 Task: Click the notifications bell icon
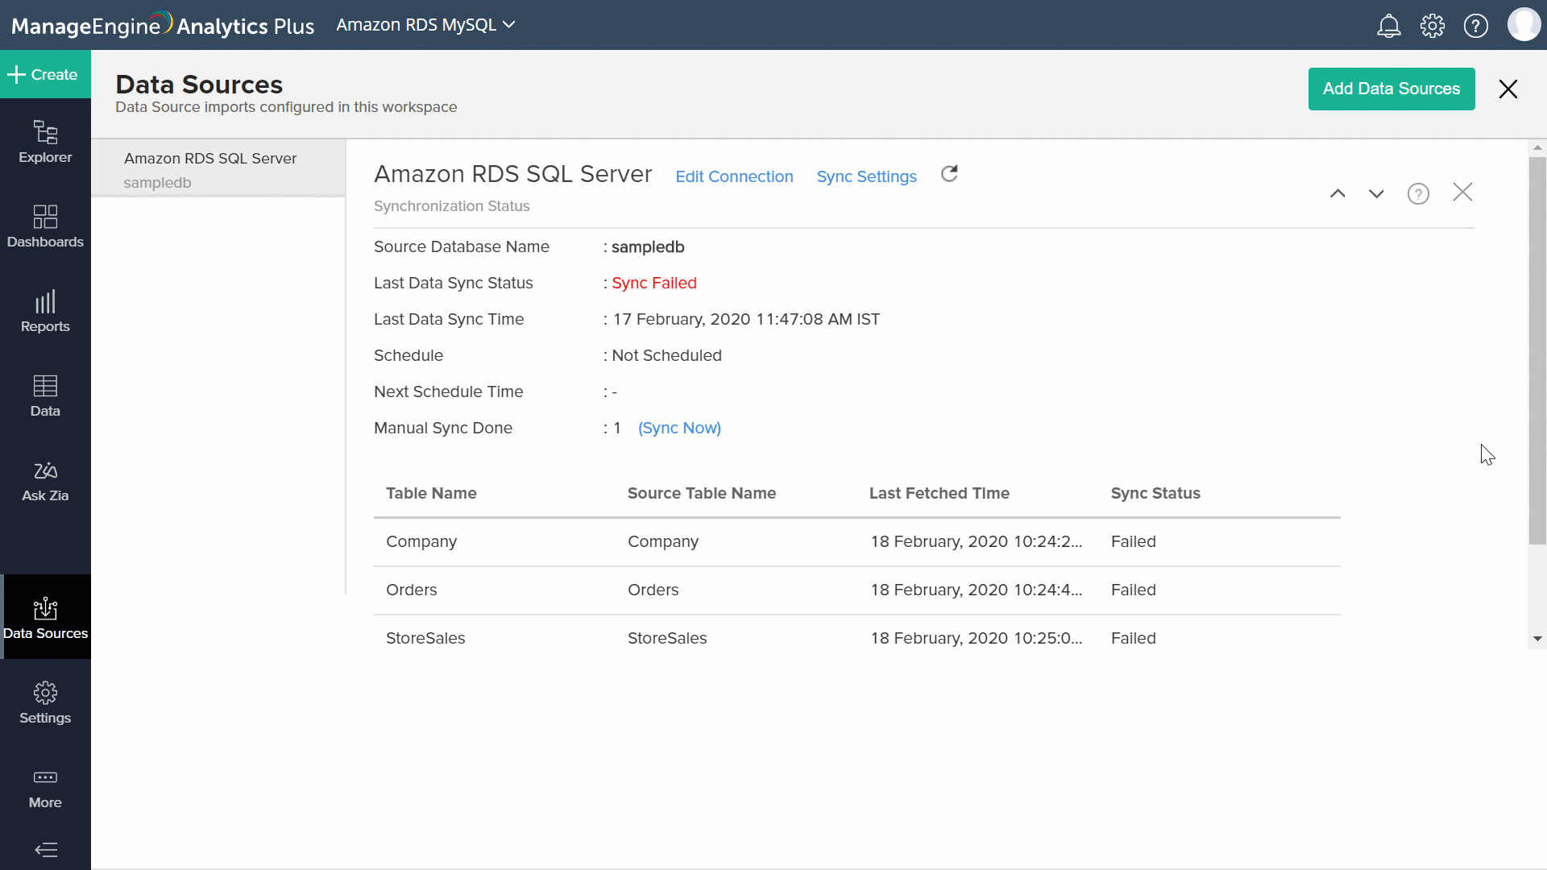(1388, 26)
